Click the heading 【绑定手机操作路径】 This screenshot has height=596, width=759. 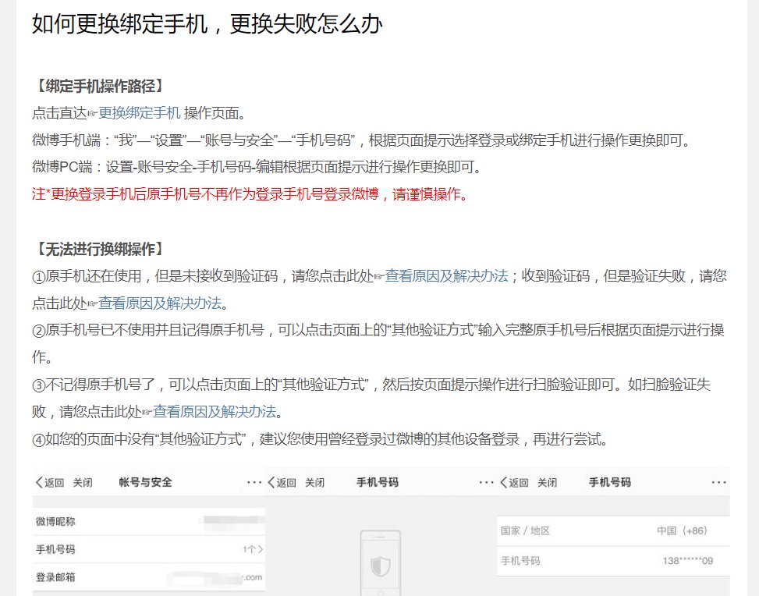point(99,86)
